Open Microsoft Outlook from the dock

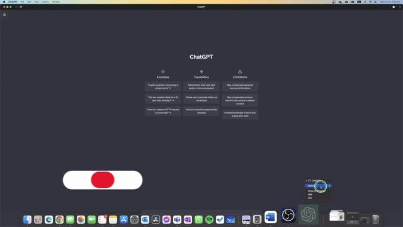click(145, 219)
